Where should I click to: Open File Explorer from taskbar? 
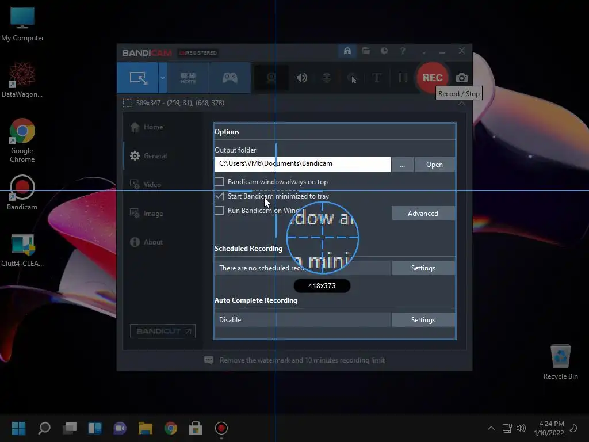click(146, 428)
